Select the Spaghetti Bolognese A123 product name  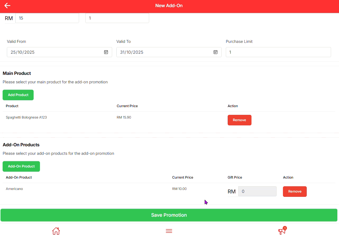click(x=26, y=117)
